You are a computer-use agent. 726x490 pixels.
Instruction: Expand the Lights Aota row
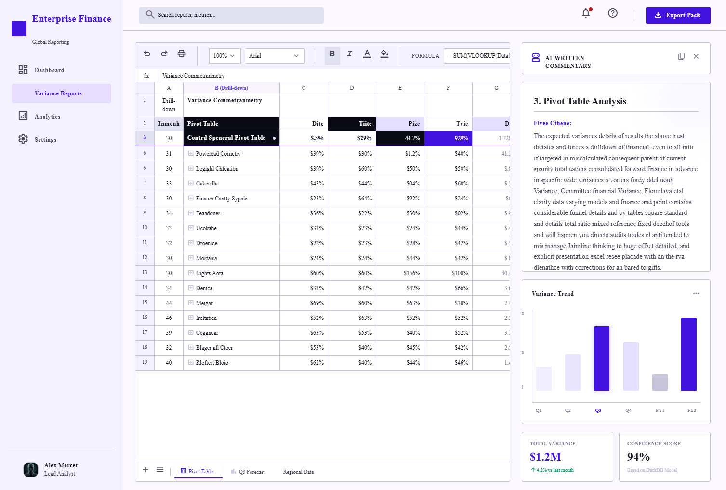[191, 273]
